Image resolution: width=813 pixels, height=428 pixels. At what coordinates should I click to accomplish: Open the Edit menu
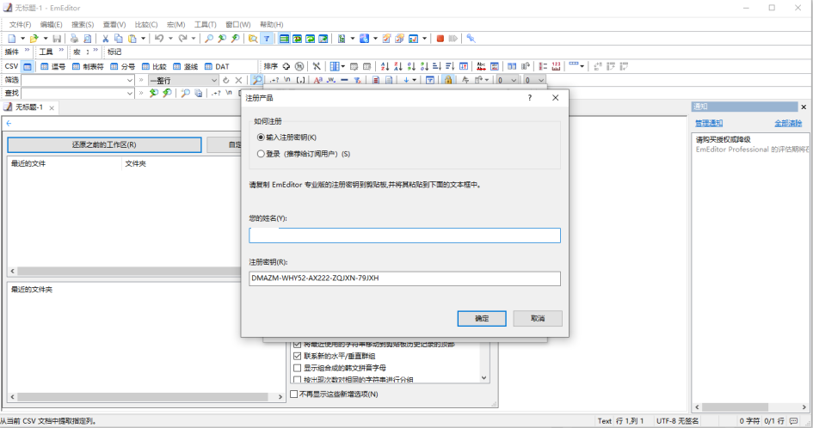pyautogui.click(x=52, y=24)
